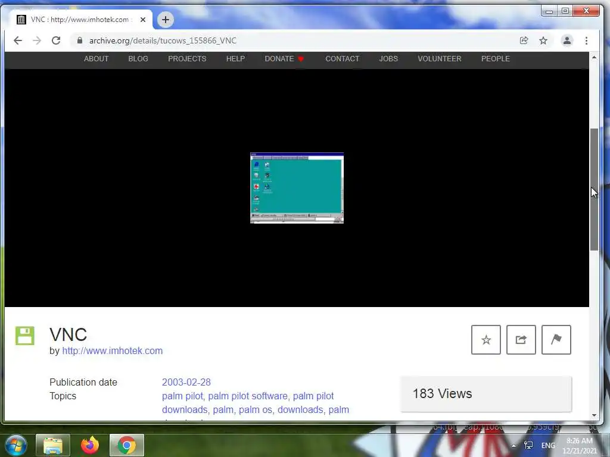Share this item with share button

[521, 340]
